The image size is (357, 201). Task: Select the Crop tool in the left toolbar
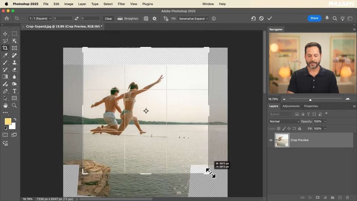pos(5,48)
